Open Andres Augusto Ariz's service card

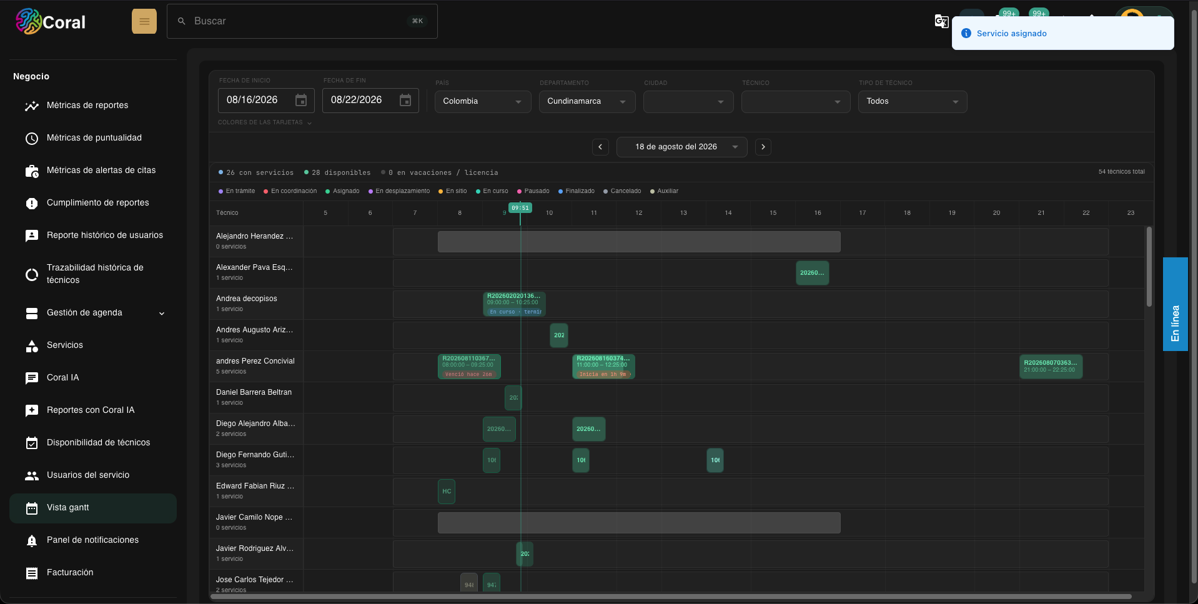coord(559,335)
